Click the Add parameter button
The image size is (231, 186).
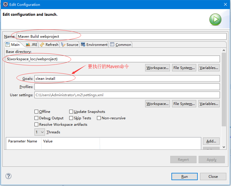(211, 141)
